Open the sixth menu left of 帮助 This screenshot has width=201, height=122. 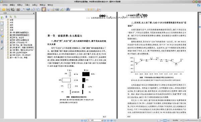point(43,5)
